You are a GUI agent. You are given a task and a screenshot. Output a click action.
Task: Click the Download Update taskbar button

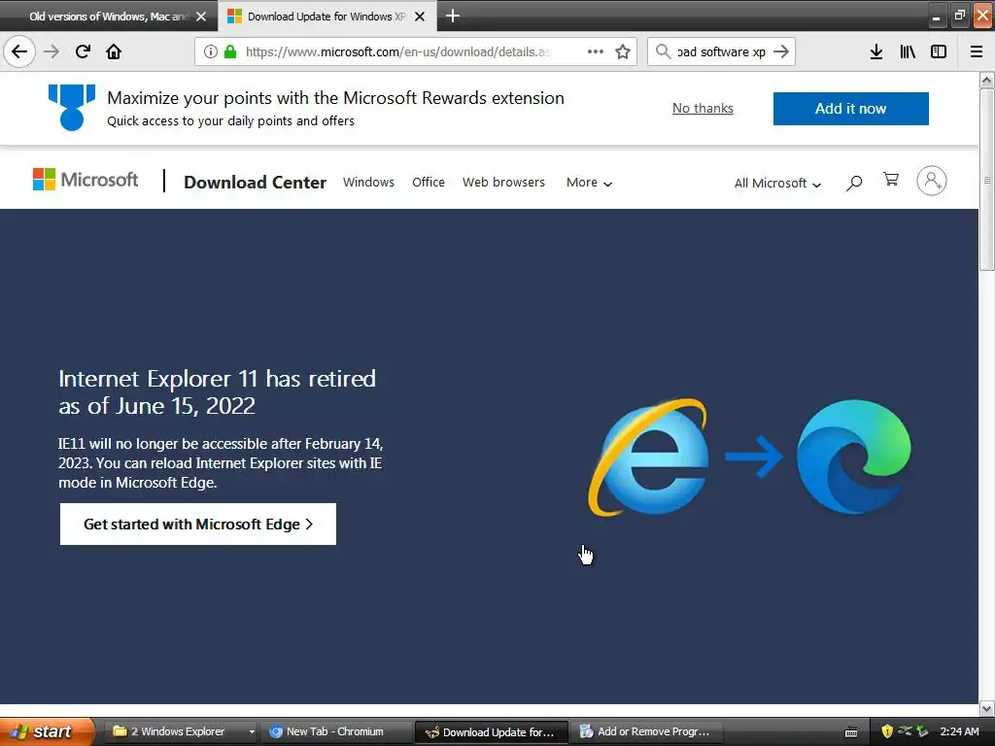(491, 732)
